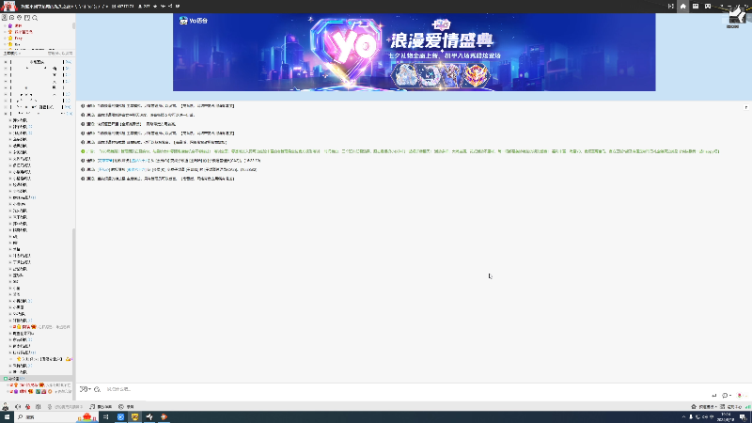Toggle the muted microphone icon in bottom bar
Image resolution: width=752 pixels, height=423 pixels.
(28, 407)
